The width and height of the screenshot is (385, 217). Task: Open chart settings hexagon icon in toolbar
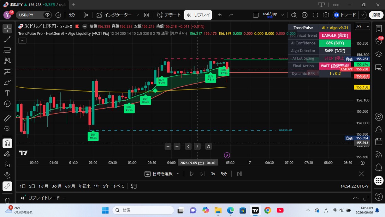[305, 15]
